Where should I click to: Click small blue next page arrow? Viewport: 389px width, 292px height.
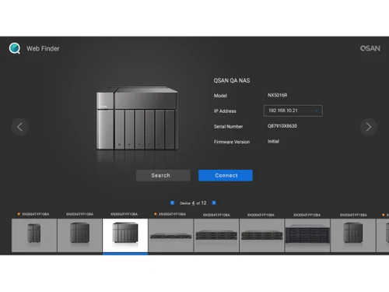[x=214, y=202]
